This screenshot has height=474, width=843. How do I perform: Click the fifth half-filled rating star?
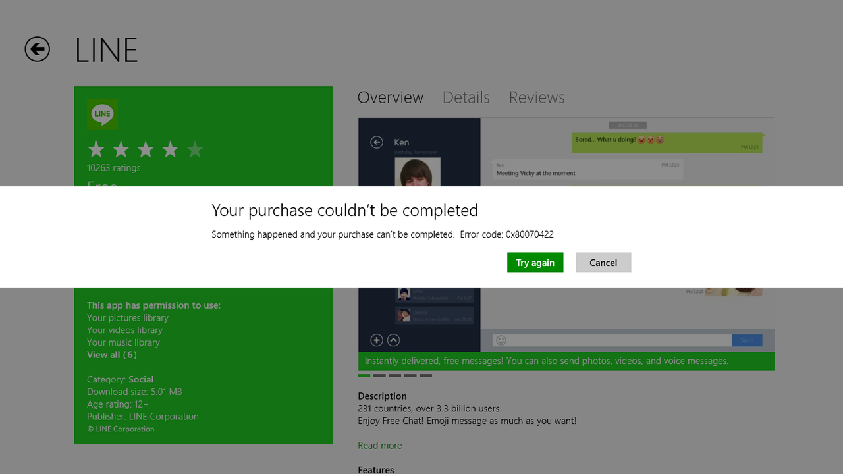click(x=195, y=149)
